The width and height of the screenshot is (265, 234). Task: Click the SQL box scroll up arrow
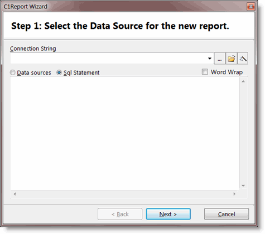[x=243, y=81]
